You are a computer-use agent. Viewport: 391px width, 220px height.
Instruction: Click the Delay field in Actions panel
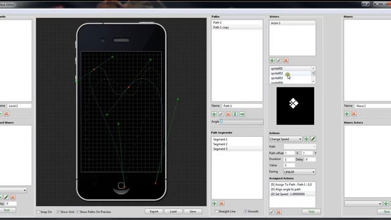(310, 159)
